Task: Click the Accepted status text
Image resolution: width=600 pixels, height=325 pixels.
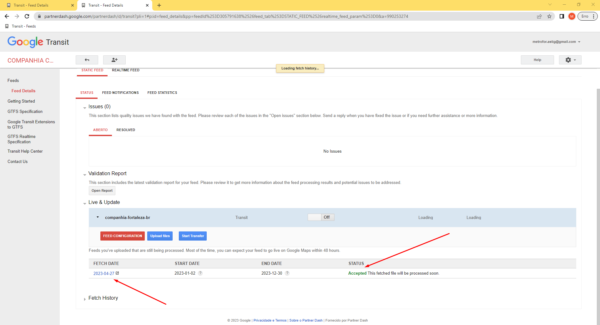Action: [357, 273]
